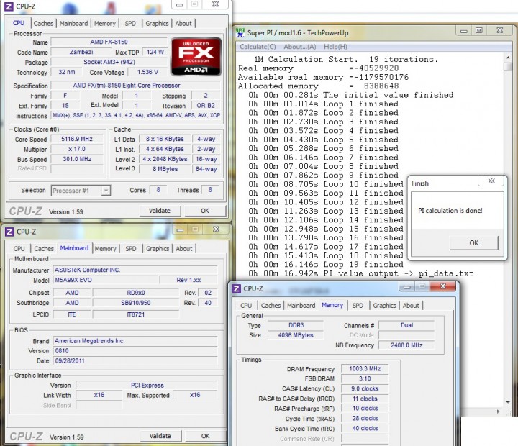Screen dimensions: 518x446
Task: Open Mainboard tab in Memory CPU-Z window
Action: [x=301, y=306]
